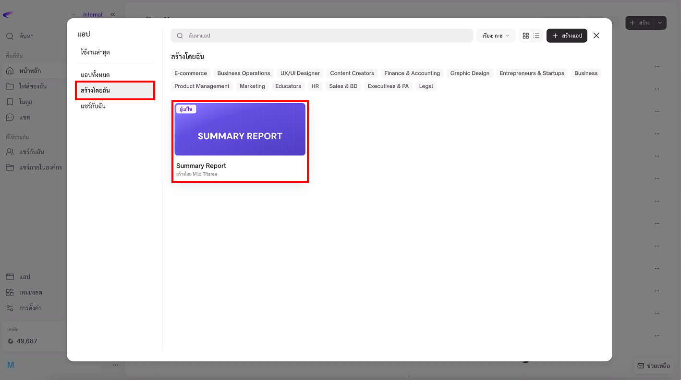Expand the dropdown arrow beside สร้าง button

pos(660,23)
